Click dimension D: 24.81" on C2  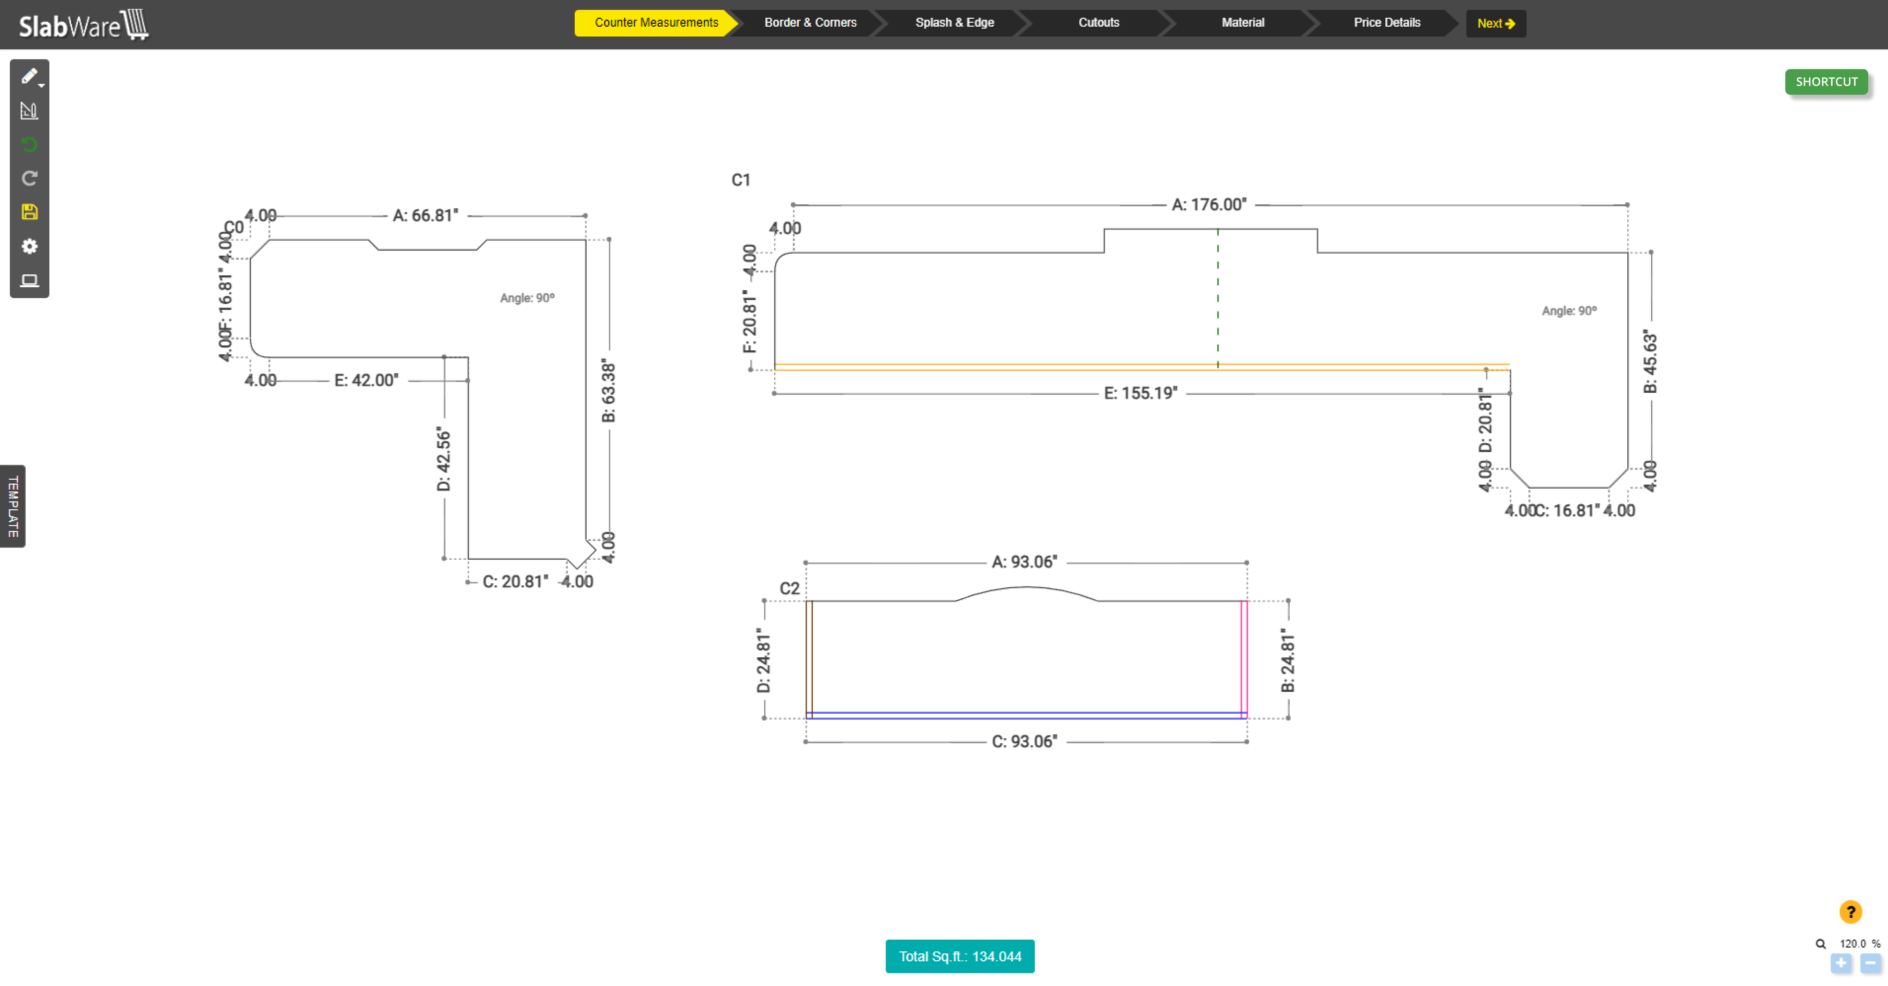764,661
